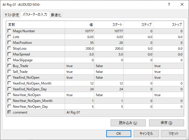
Task: Click the 値 column header
Action: point(80,25)
